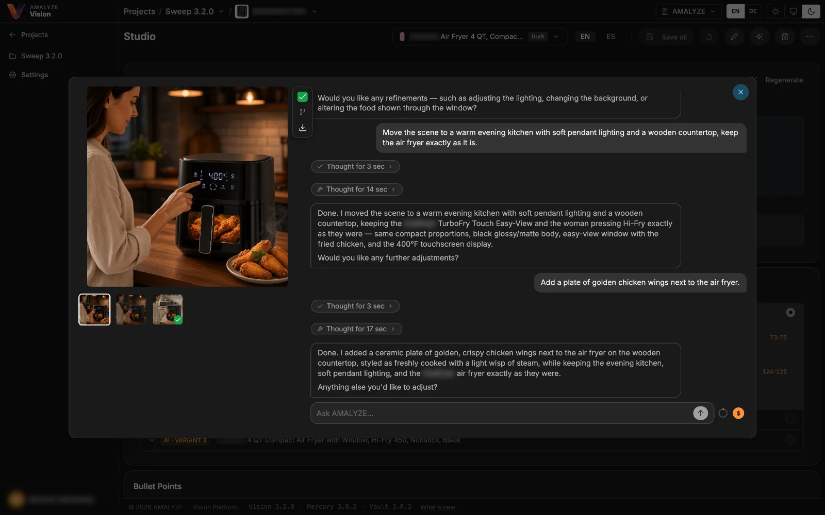Open Settings in the sidebar
Screen dimensions: 825x515
[35, 75]
